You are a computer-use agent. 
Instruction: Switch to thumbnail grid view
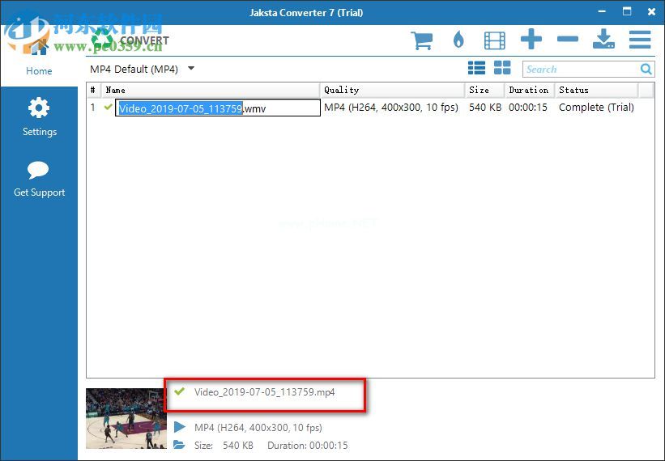pos(502,69)
